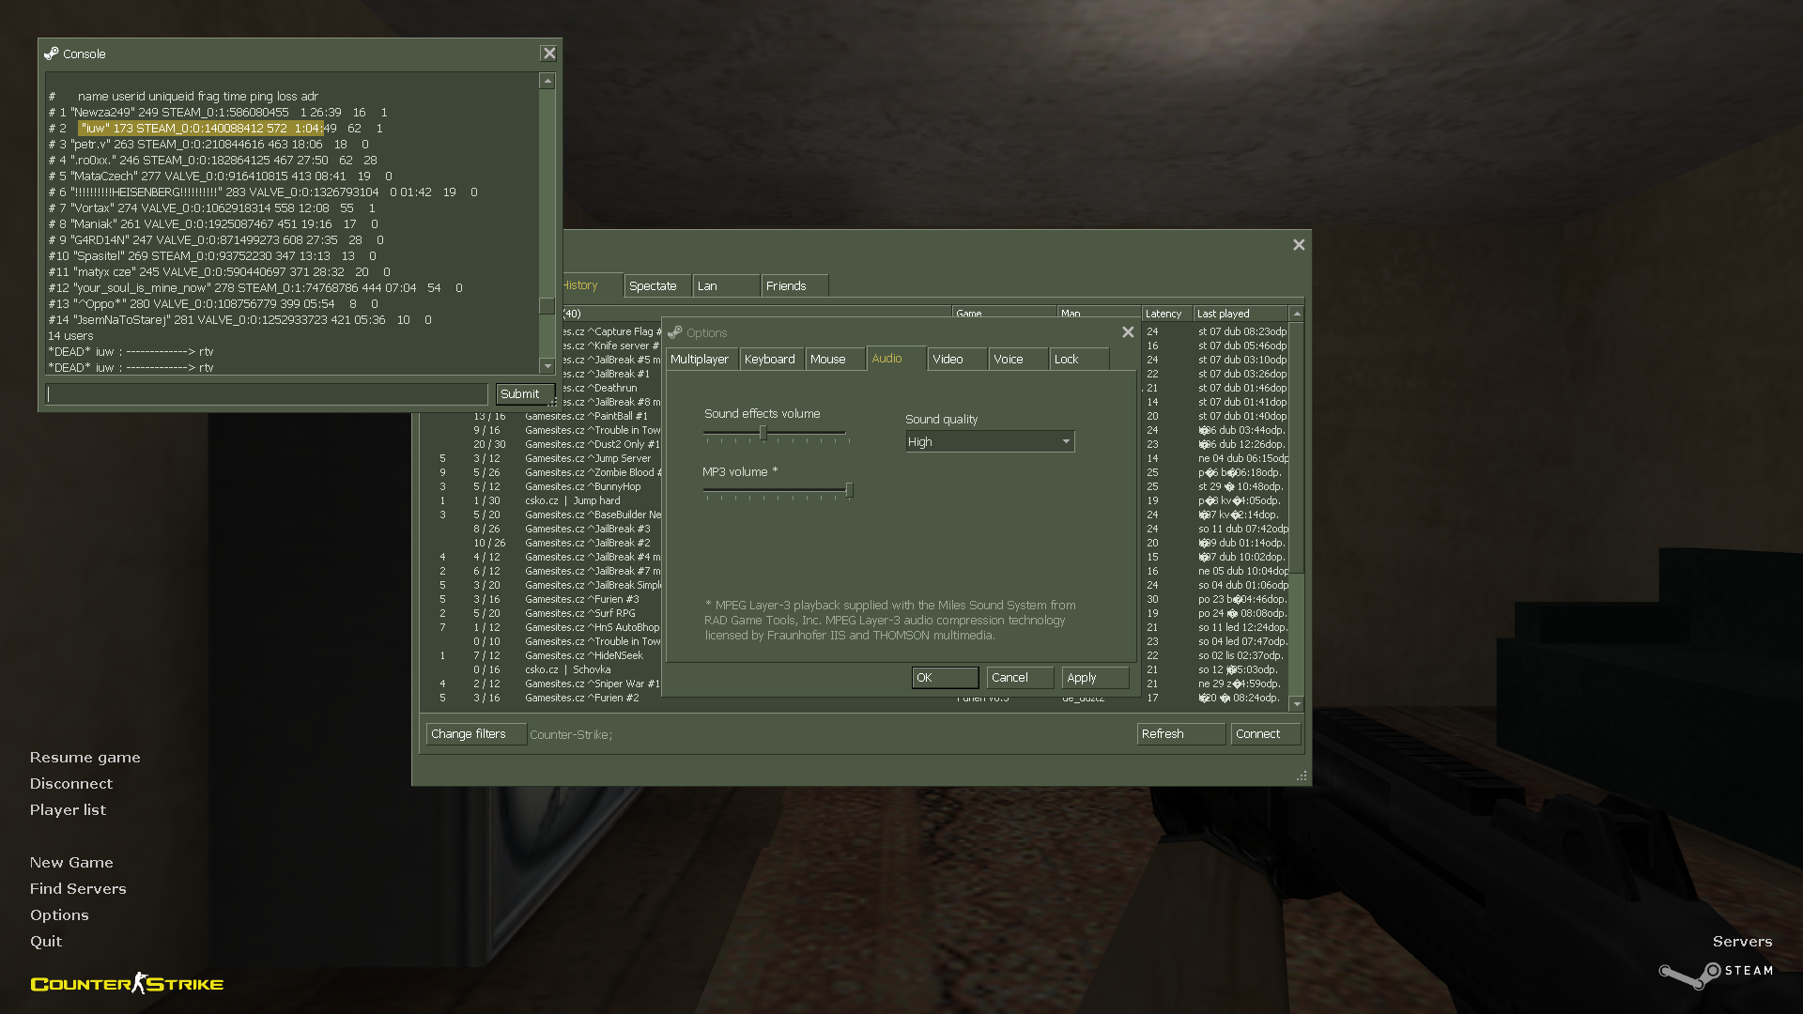
Task: Click the Sound effects volume slider
Action: 763,433
